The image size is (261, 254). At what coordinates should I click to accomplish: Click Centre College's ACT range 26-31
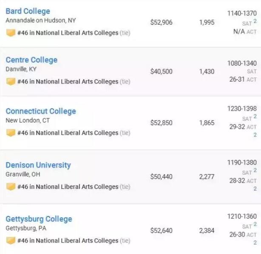[237, 79]
